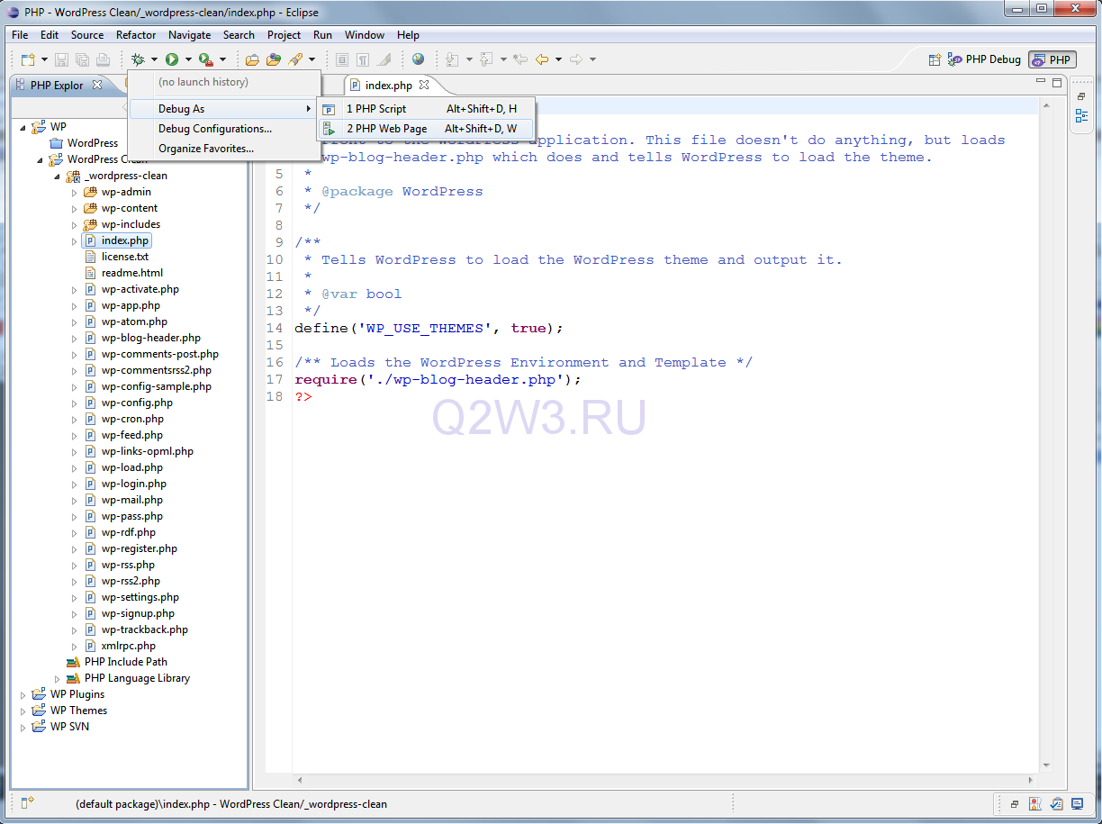Select xmlrpc.php in explorer
The height and width of the screenshot is (824, 1102).
pos(129,646)
